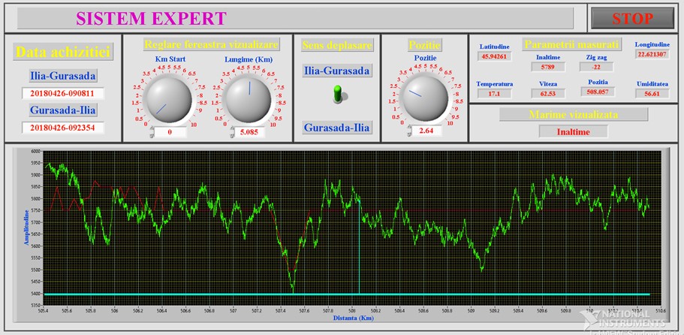Click the Latitudine value 45.94261
Viewport: 684px width, 335px height.
point(494,56)
